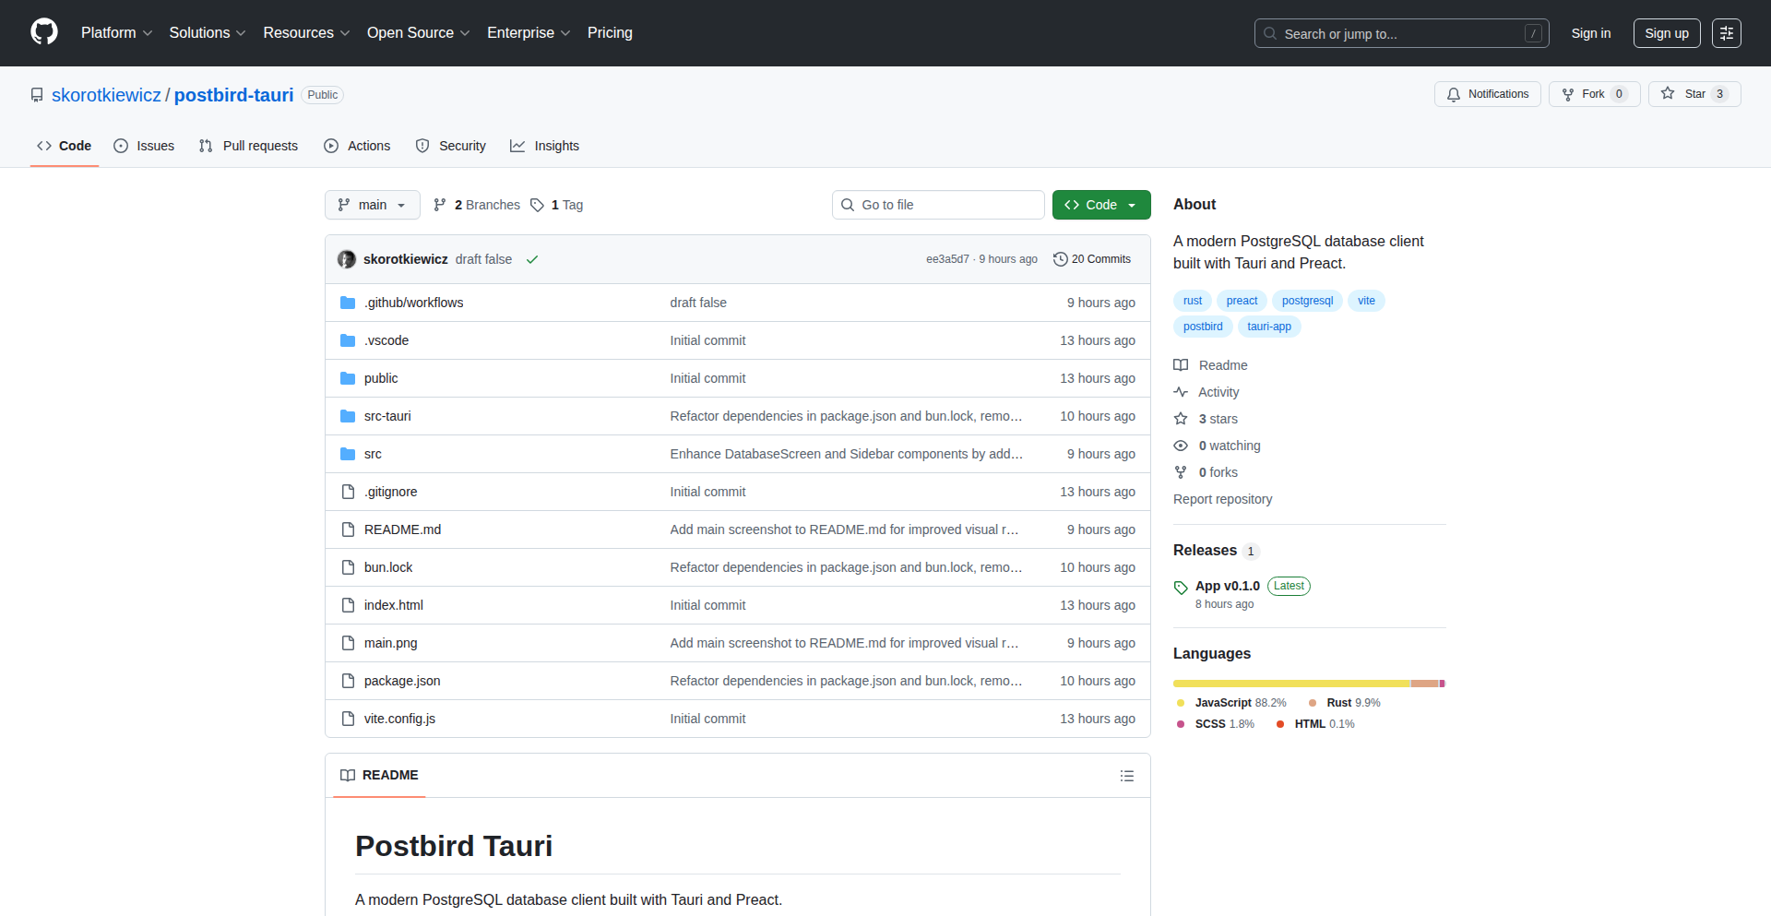Image resolution: width=1771 pixels, height=916 pixels.
Task: Click the .gitignore file icon
Action: tap(348, 492)
